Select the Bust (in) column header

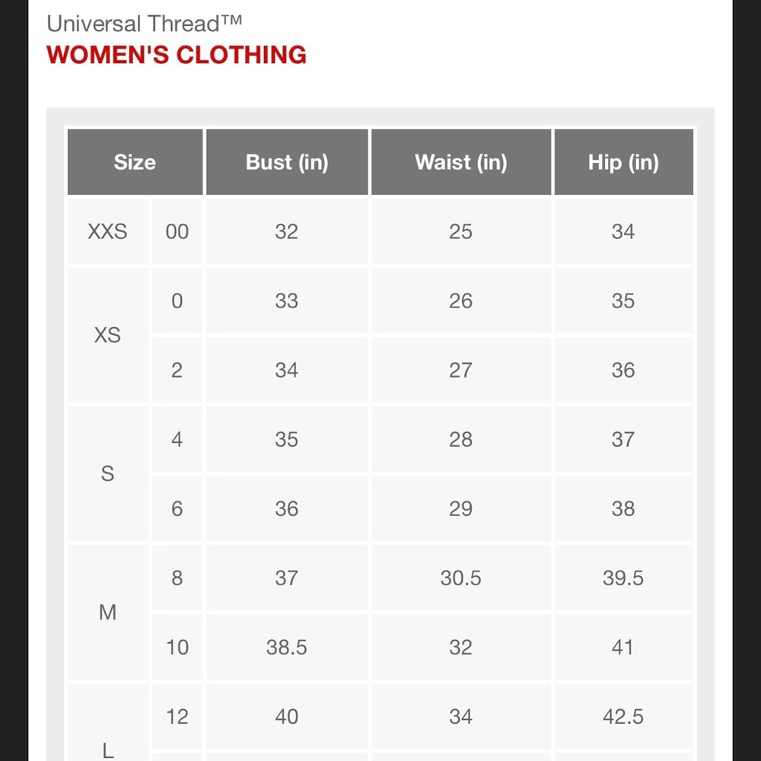(287, 162)
